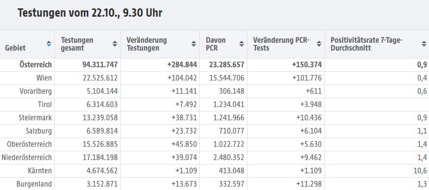Image resolution: width=429 pixels, height=190 pixels.
Task: Click sort arrows for Testungen gesamt
Action: [x=115, y=44]
